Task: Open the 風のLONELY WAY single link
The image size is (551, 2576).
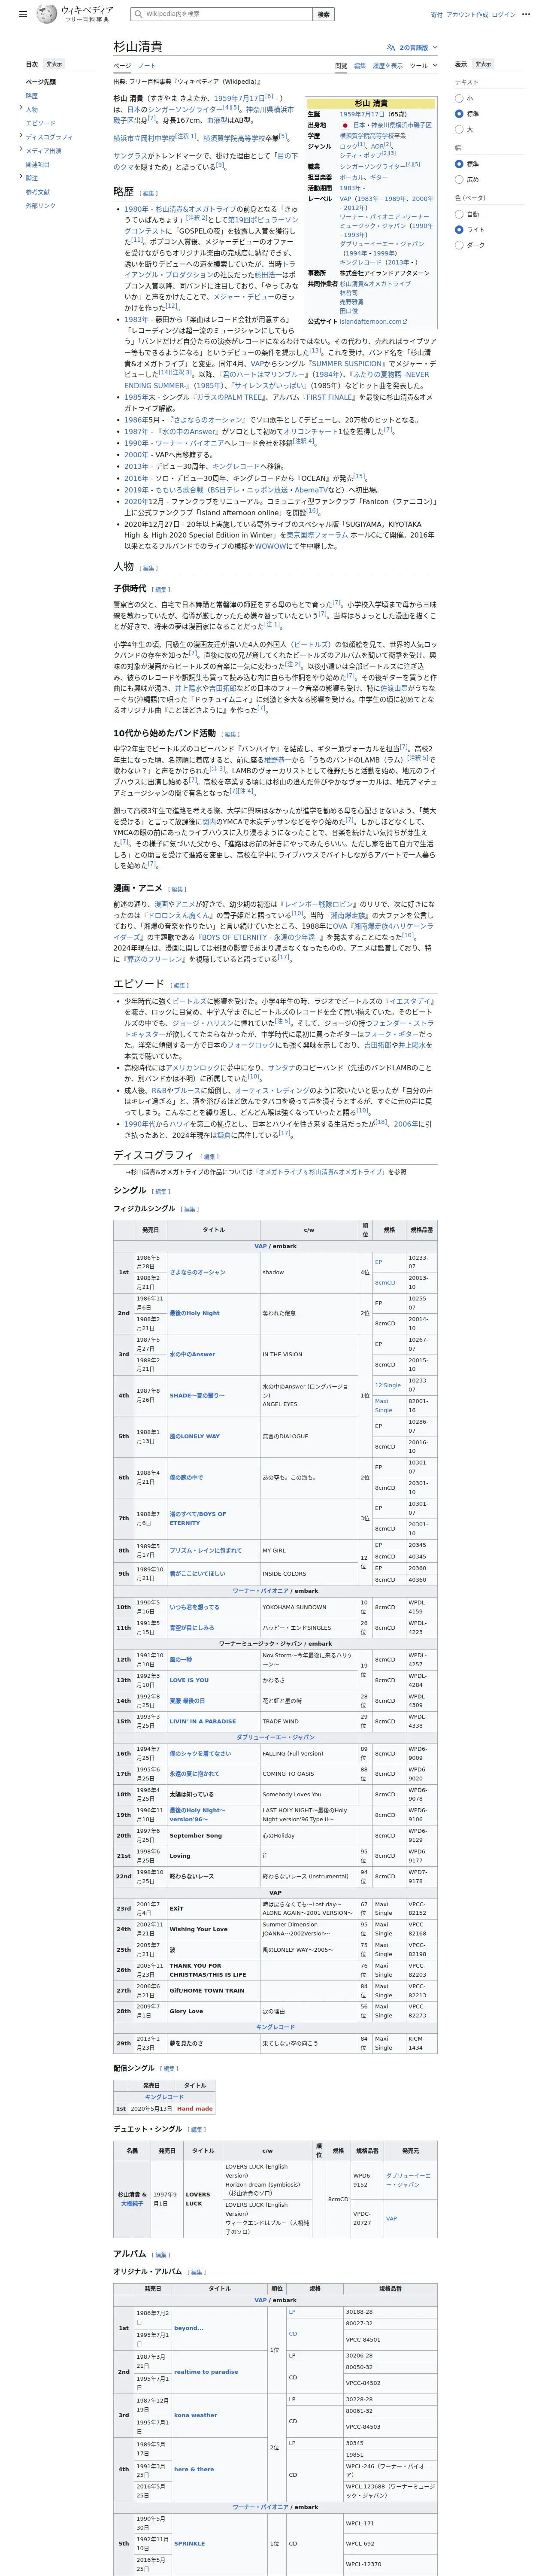Action: pyautogui.click(x=194, y=1436)
